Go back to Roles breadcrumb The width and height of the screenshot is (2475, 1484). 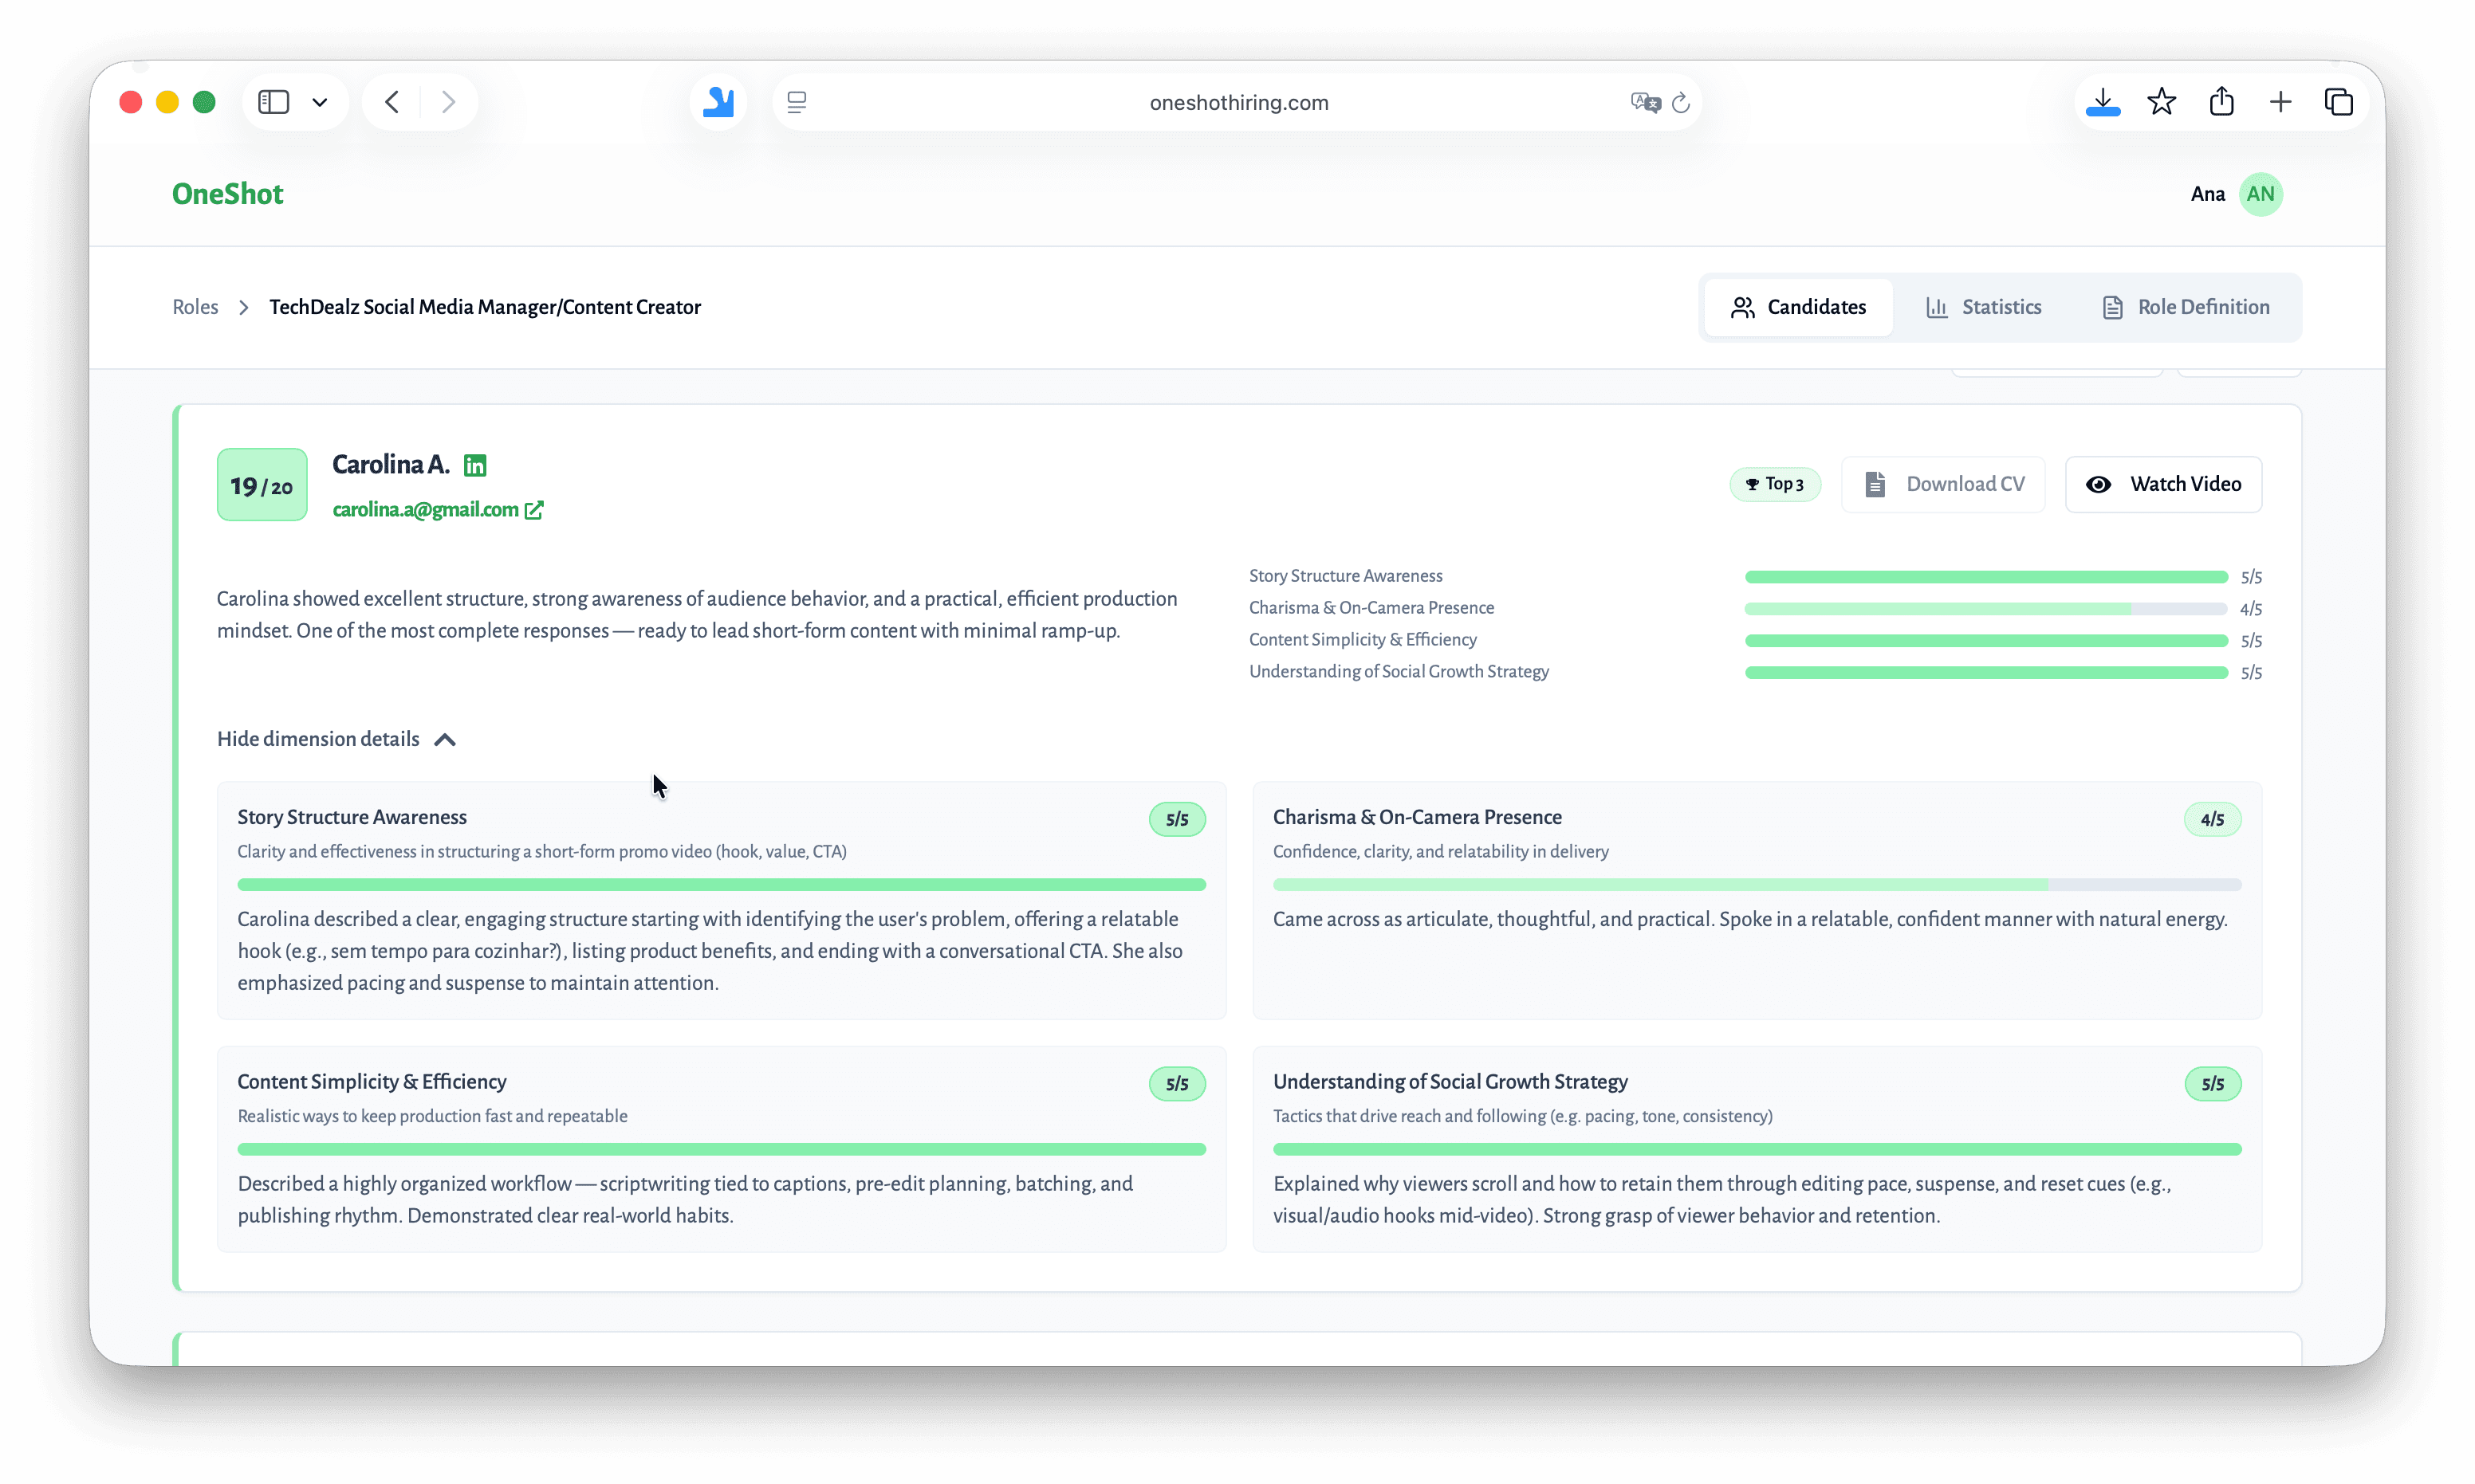click(x=195, y=307)
